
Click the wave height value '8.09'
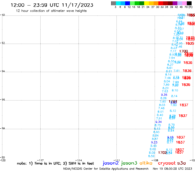coord(152,153)
